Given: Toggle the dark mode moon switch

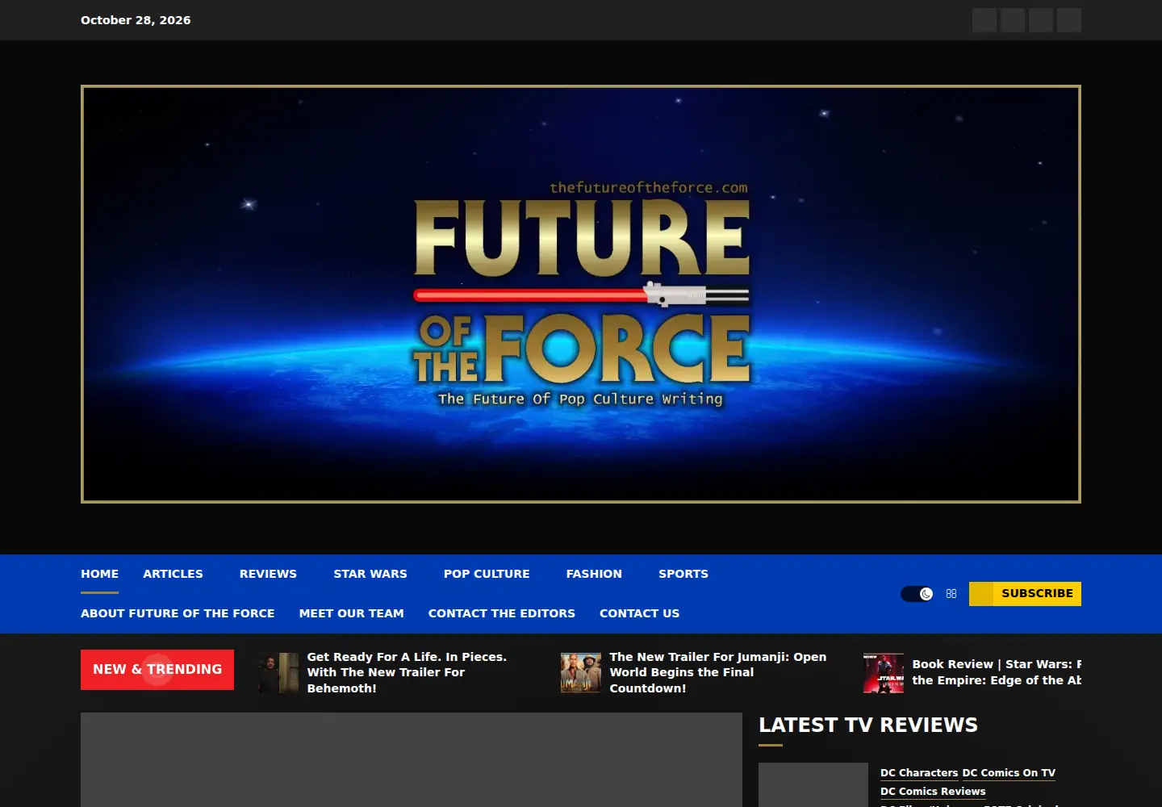Looking at the screenshot, I should tap(917, 594).
